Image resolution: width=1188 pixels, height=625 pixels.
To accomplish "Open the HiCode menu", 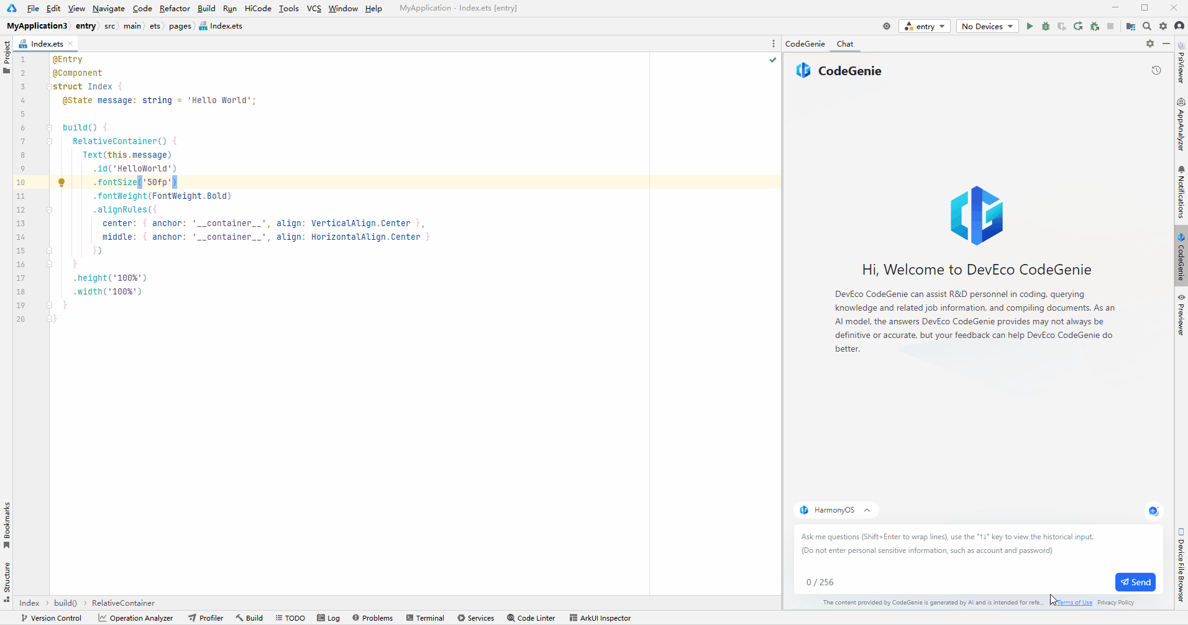I will click(258, 8).
